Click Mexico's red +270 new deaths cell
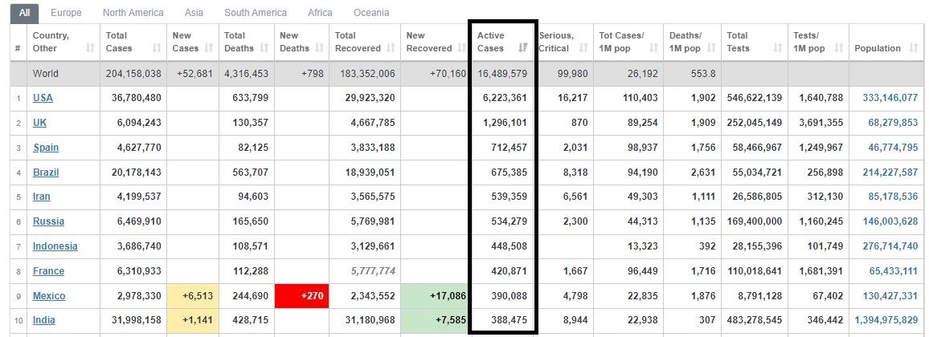This screenshot has width=929, height=337. pos(301,295)
